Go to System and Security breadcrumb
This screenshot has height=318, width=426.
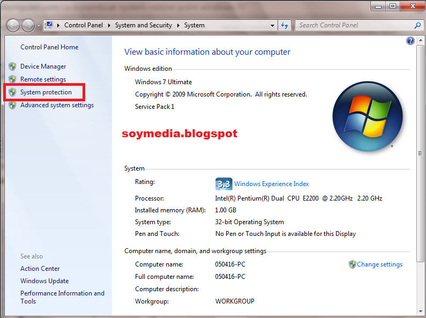coord(144,25)
